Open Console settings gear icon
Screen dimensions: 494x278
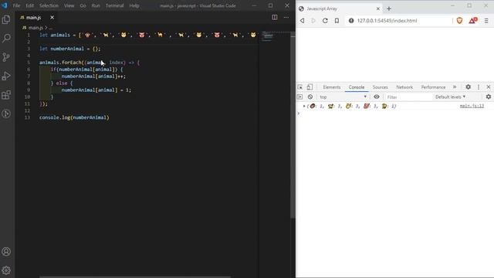(489, 97)
